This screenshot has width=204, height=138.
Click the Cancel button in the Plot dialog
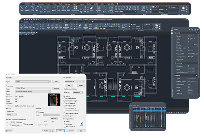(x=71, y=131)
